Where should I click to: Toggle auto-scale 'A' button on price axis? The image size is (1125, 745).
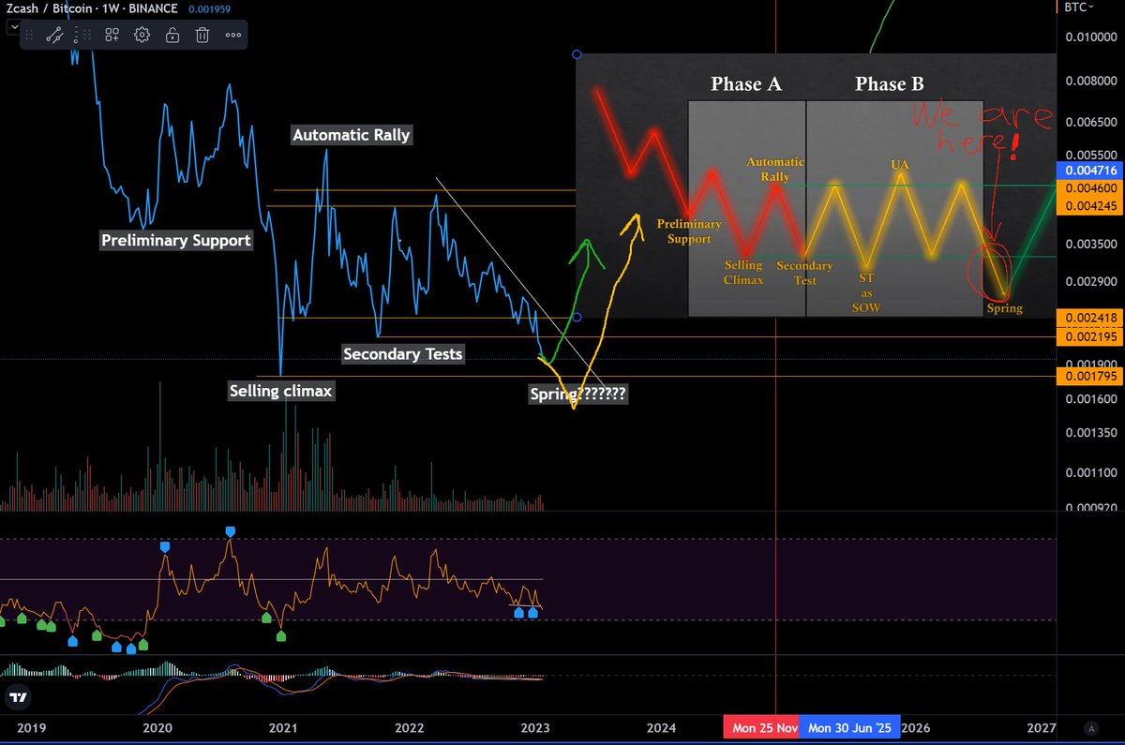[1090, 727]
